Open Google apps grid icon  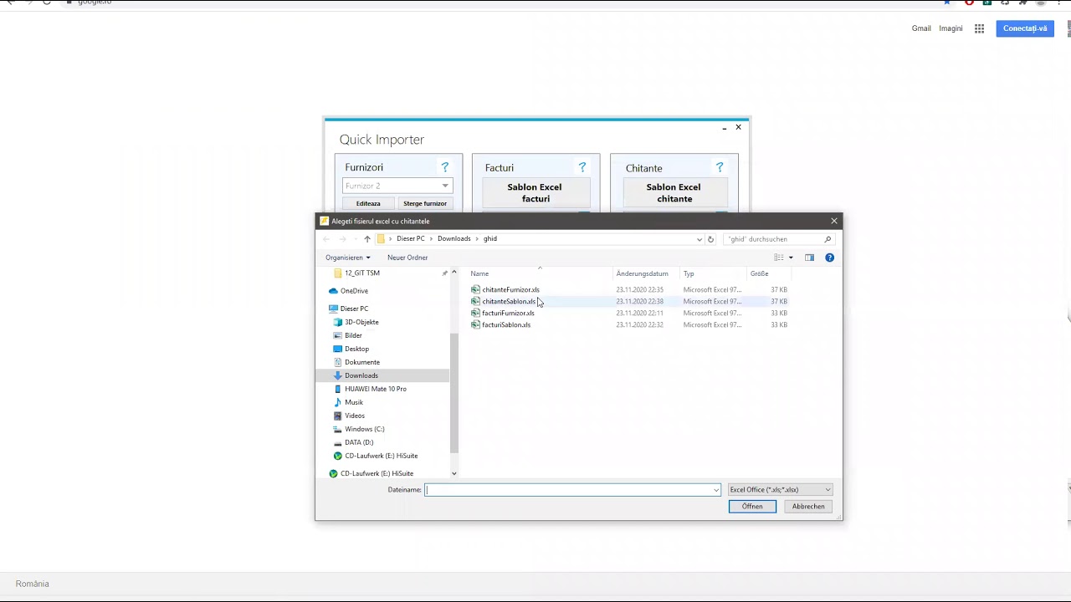point(979,28)
